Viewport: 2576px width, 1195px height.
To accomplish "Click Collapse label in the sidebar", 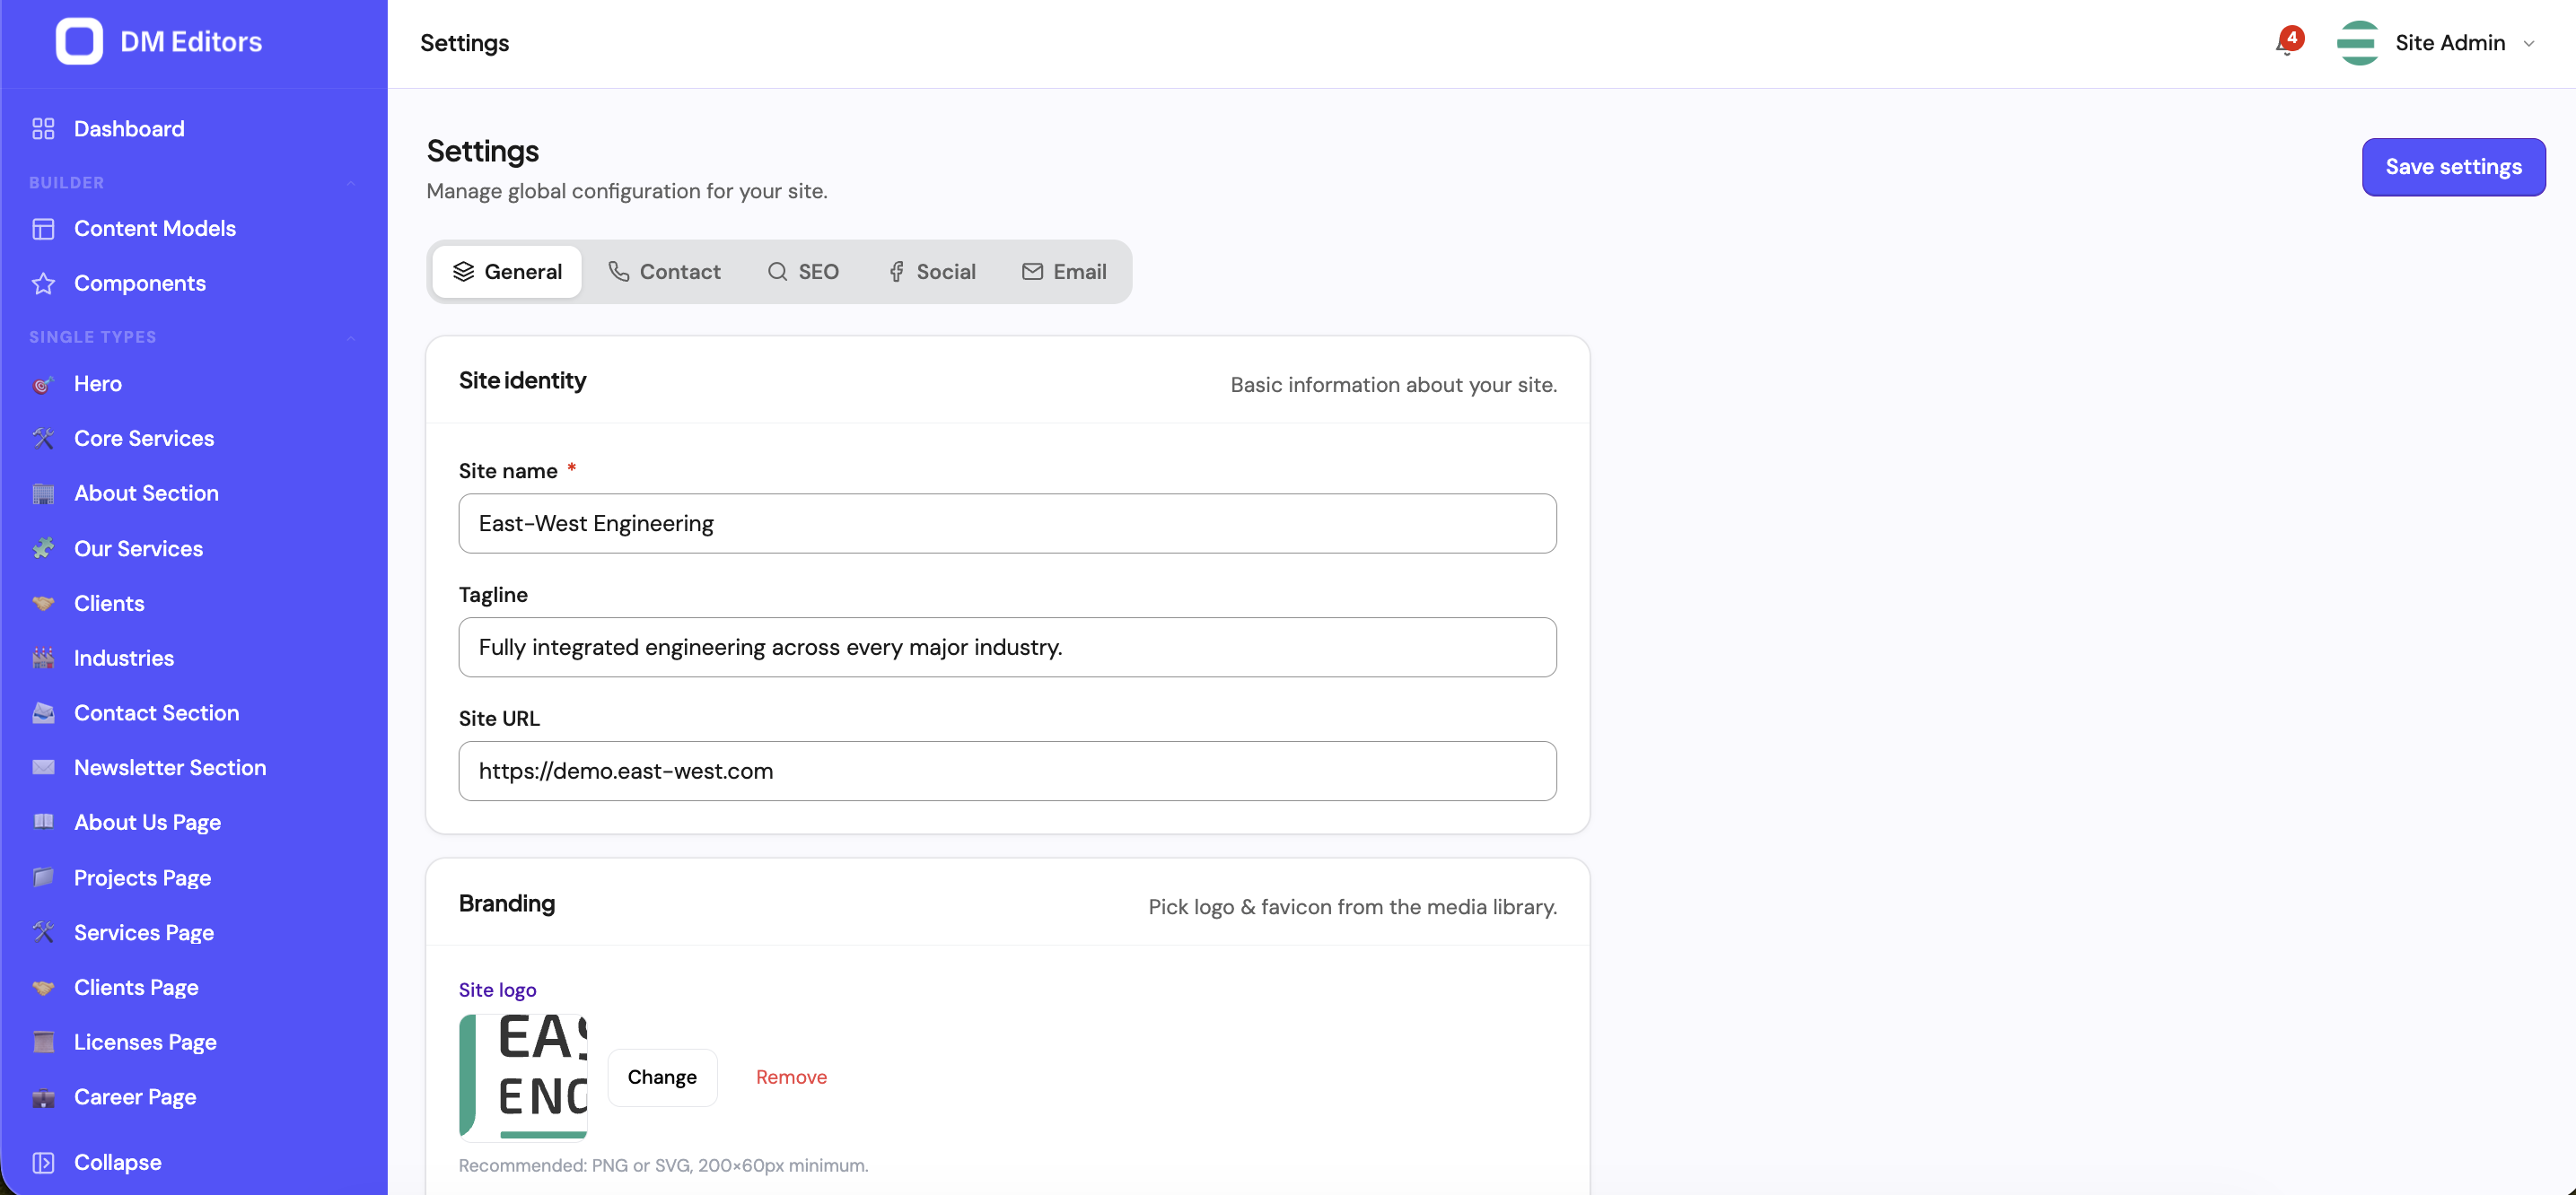I will 117,1163.
